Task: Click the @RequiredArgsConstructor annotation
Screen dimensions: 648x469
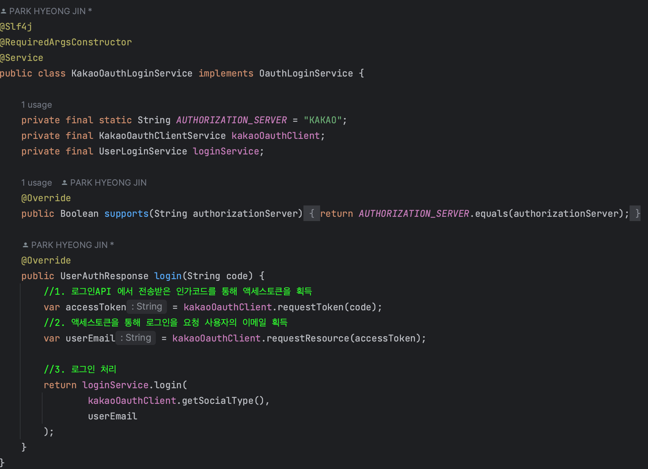Action: (66, 43)
